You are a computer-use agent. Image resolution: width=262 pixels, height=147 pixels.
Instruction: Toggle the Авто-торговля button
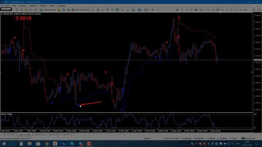tap(80, 10)
